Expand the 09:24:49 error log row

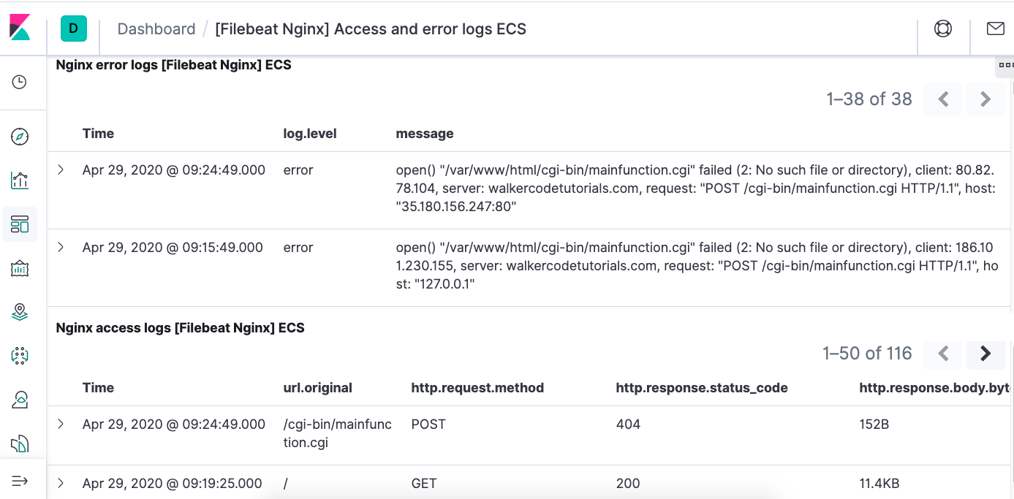[61, 170]
